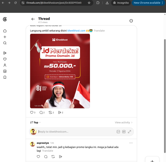166x162 pixels.
Task: Translate the idwebhost post text
Action: [99, 31]
